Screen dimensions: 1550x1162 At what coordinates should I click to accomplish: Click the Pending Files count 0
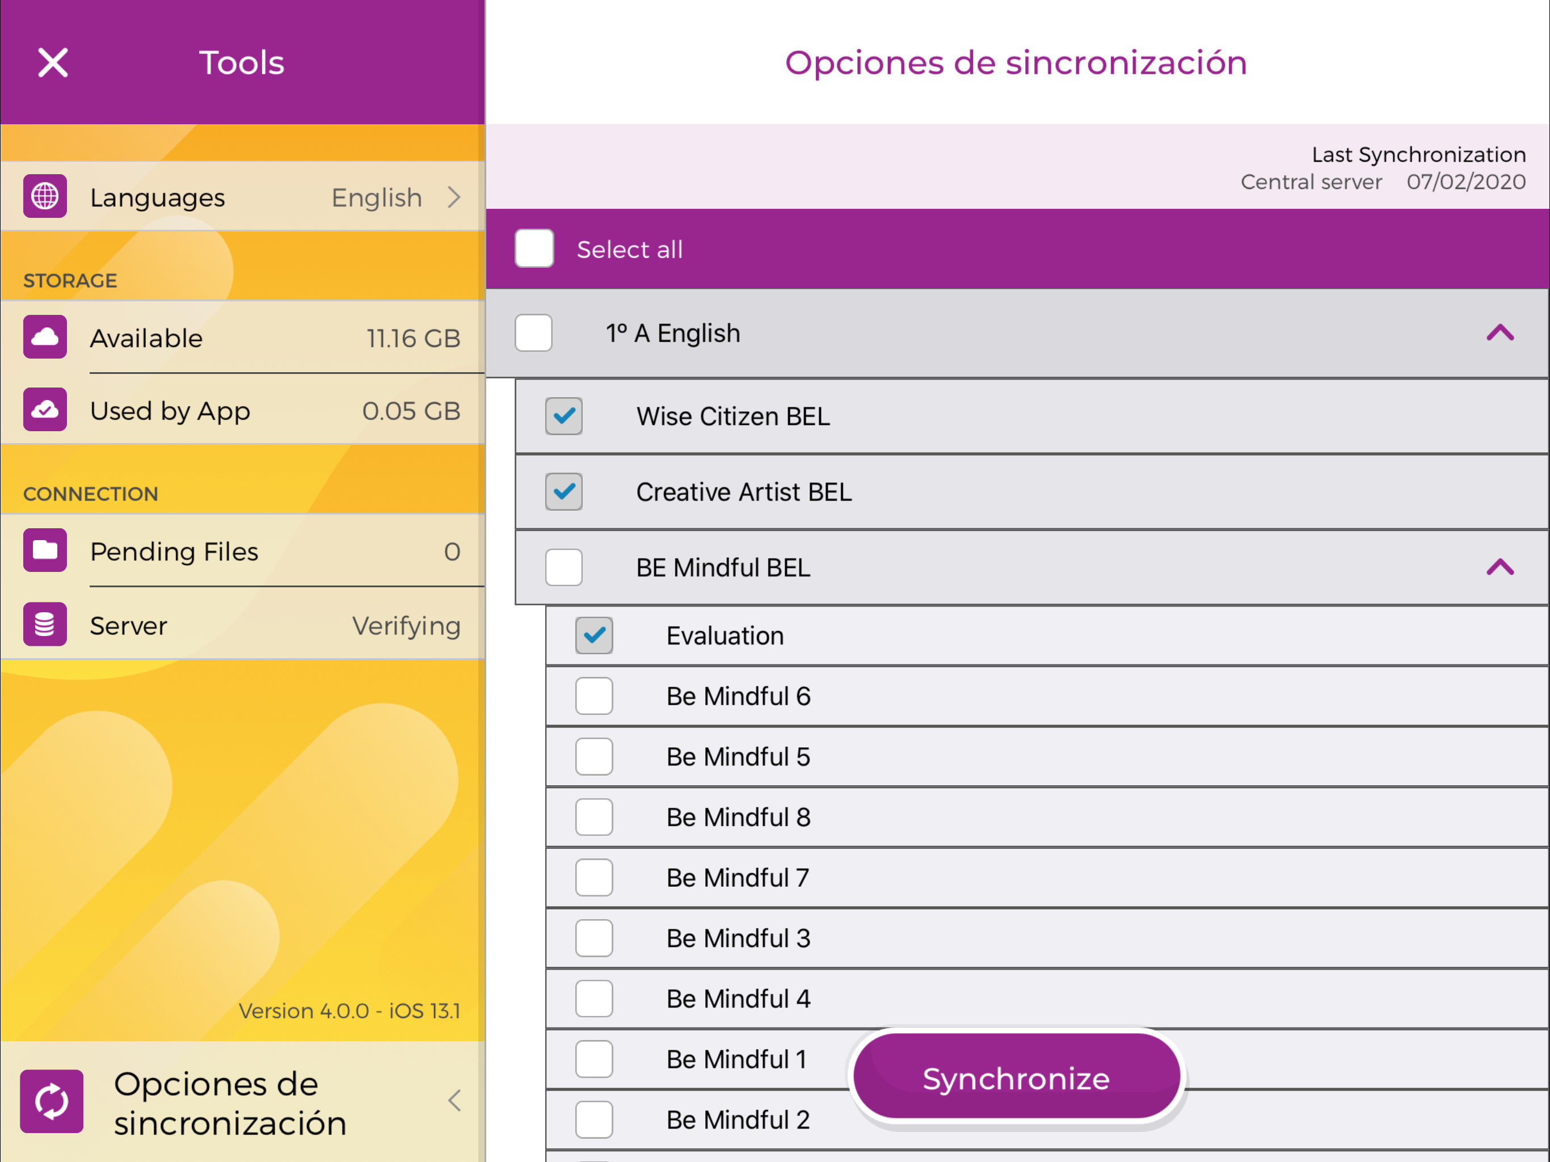452,551
